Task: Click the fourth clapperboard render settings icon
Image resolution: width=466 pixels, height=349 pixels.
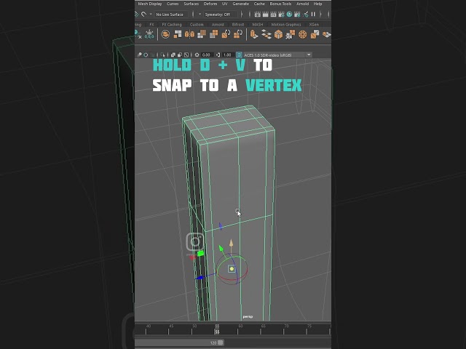Action: pyautogui.click(x=281, y=15)
